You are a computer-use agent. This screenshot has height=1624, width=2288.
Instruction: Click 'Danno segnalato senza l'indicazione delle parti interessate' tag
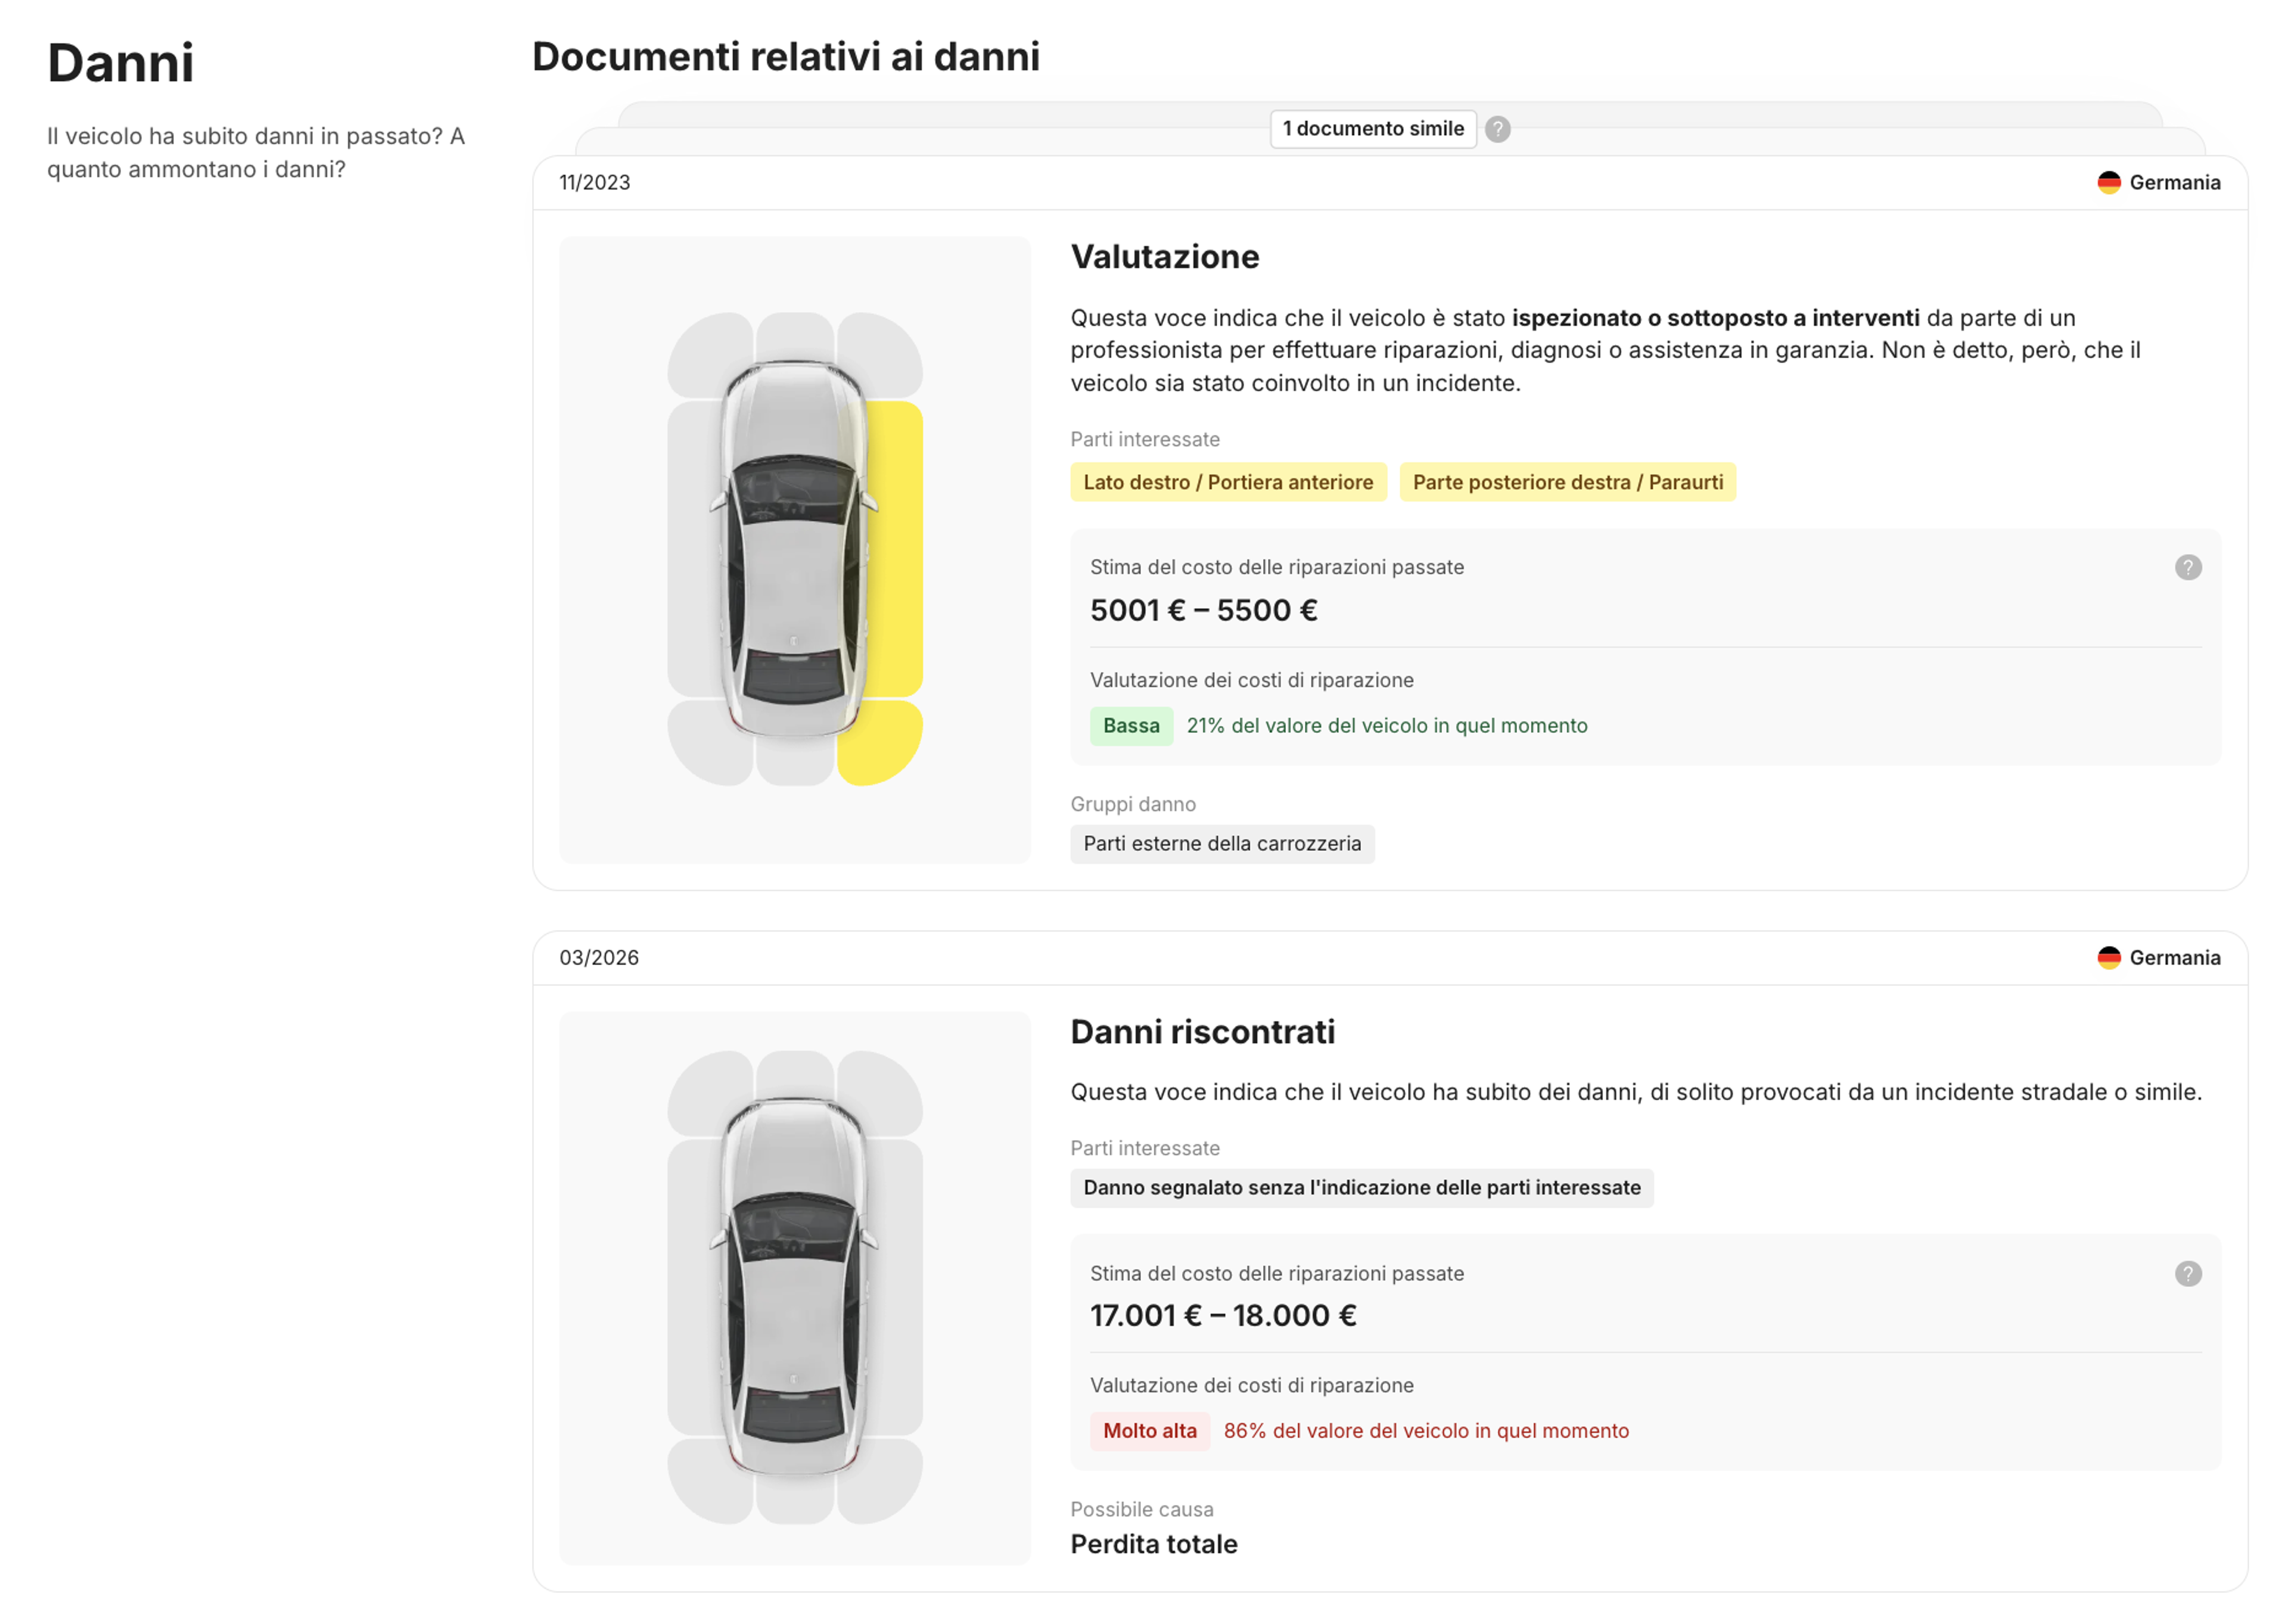(1361, 1187)
